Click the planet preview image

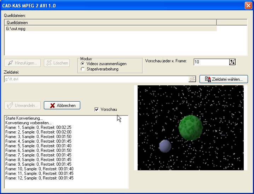click(190, 127)
